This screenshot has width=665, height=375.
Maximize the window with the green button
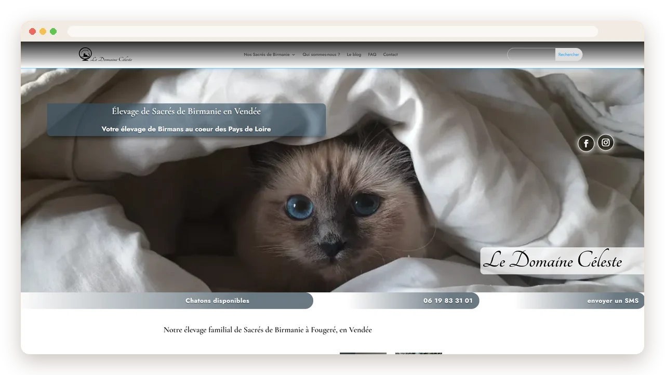[53, 32]
